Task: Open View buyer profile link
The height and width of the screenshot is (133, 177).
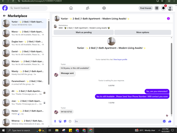Action: click(x=120, y=59)
